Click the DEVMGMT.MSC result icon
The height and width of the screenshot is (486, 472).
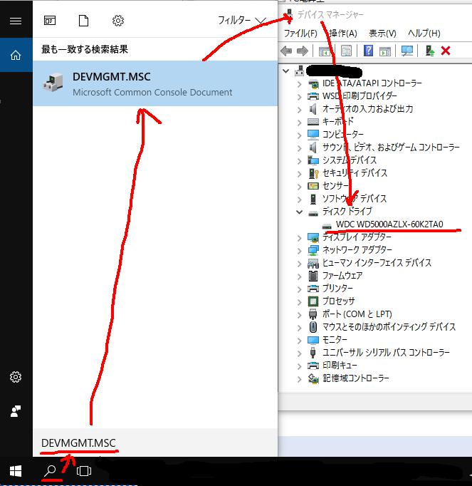click(x=53, y=83)
